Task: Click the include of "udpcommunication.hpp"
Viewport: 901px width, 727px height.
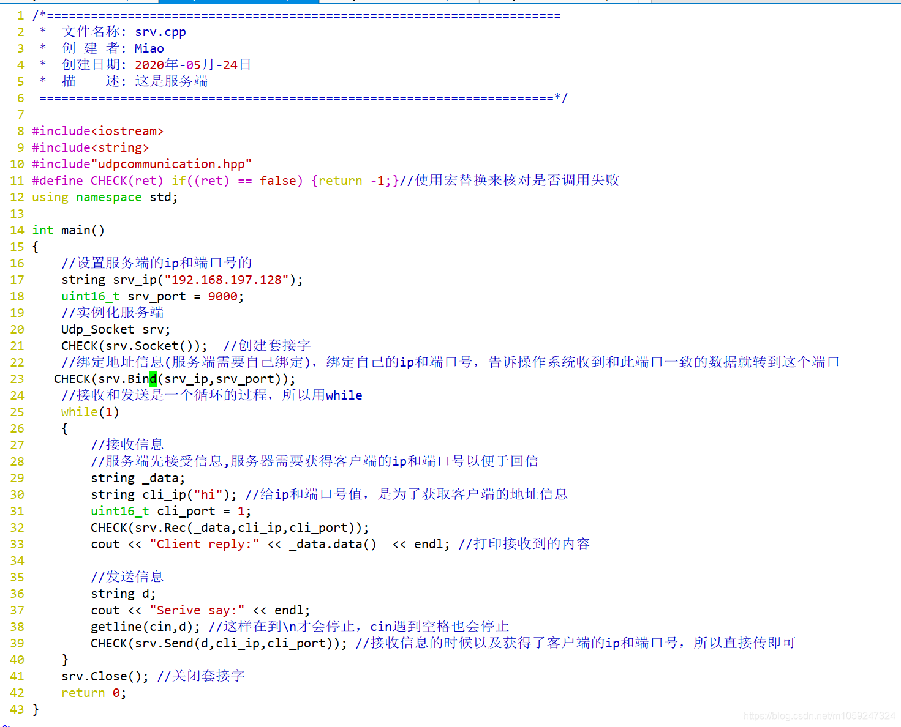Action: (142, 164)
